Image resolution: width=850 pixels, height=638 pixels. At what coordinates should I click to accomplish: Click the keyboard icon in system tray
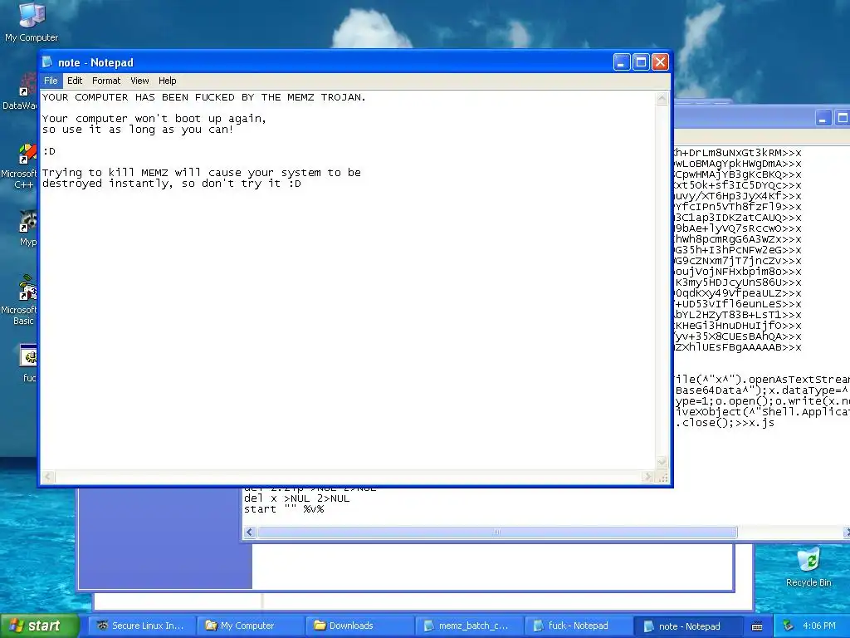757,626
